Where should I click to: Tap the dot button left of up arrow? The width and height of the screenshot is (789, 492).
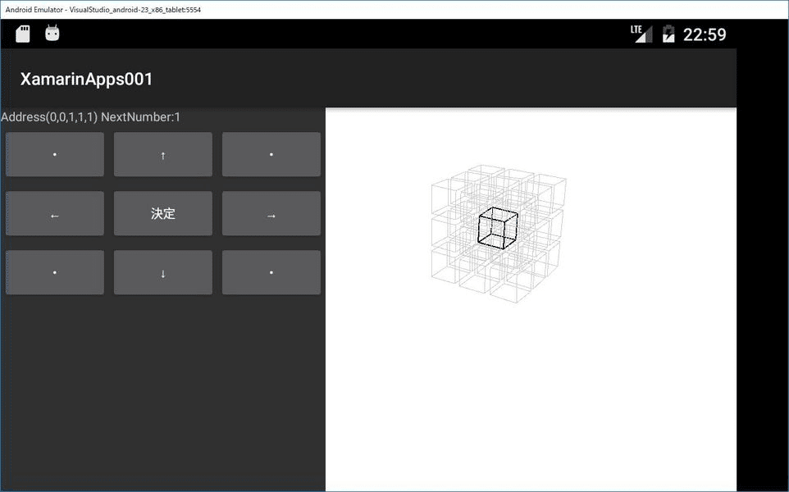coord(55,154)
